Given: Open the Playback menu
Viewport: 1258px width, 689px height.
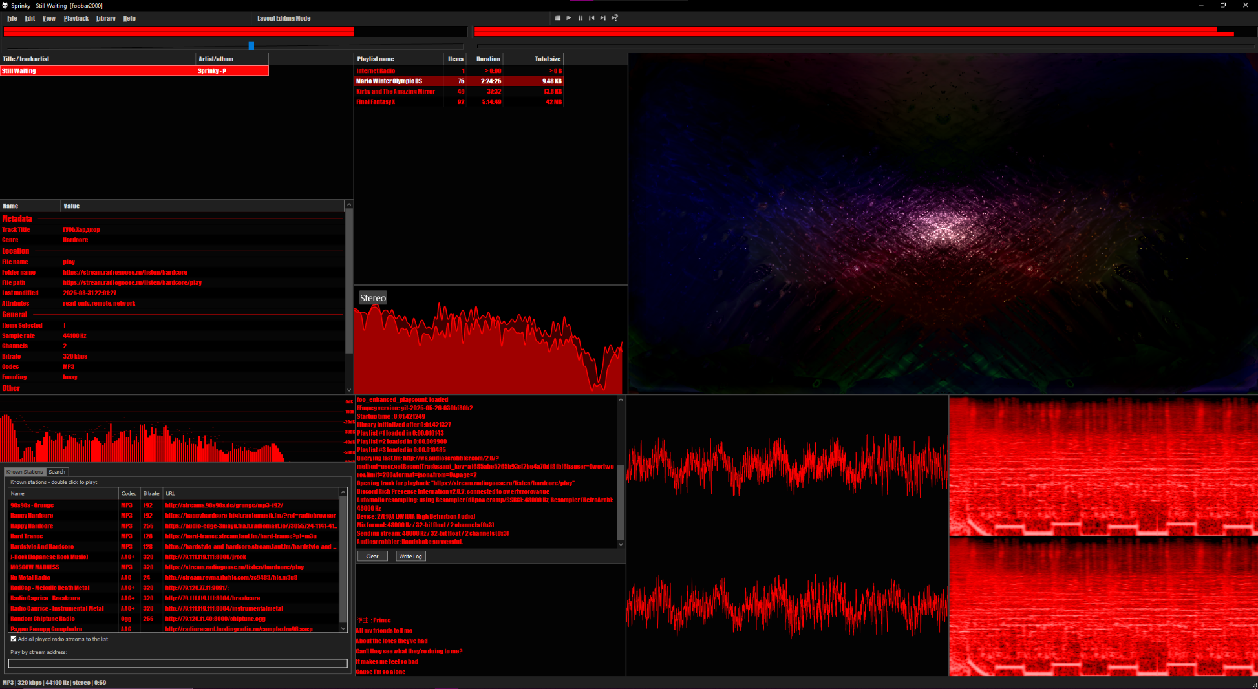Looking at the screenshot, I should pyautogui.click(x=76, y=18).
